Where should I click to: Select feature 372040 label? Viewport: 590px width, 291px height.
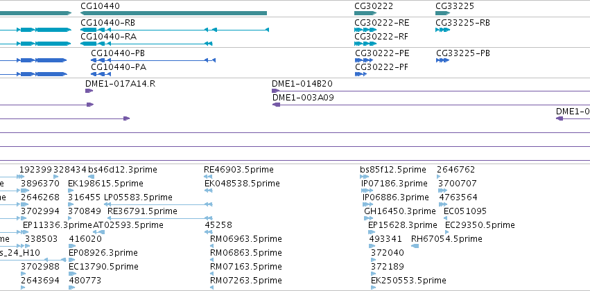[388, 252]
